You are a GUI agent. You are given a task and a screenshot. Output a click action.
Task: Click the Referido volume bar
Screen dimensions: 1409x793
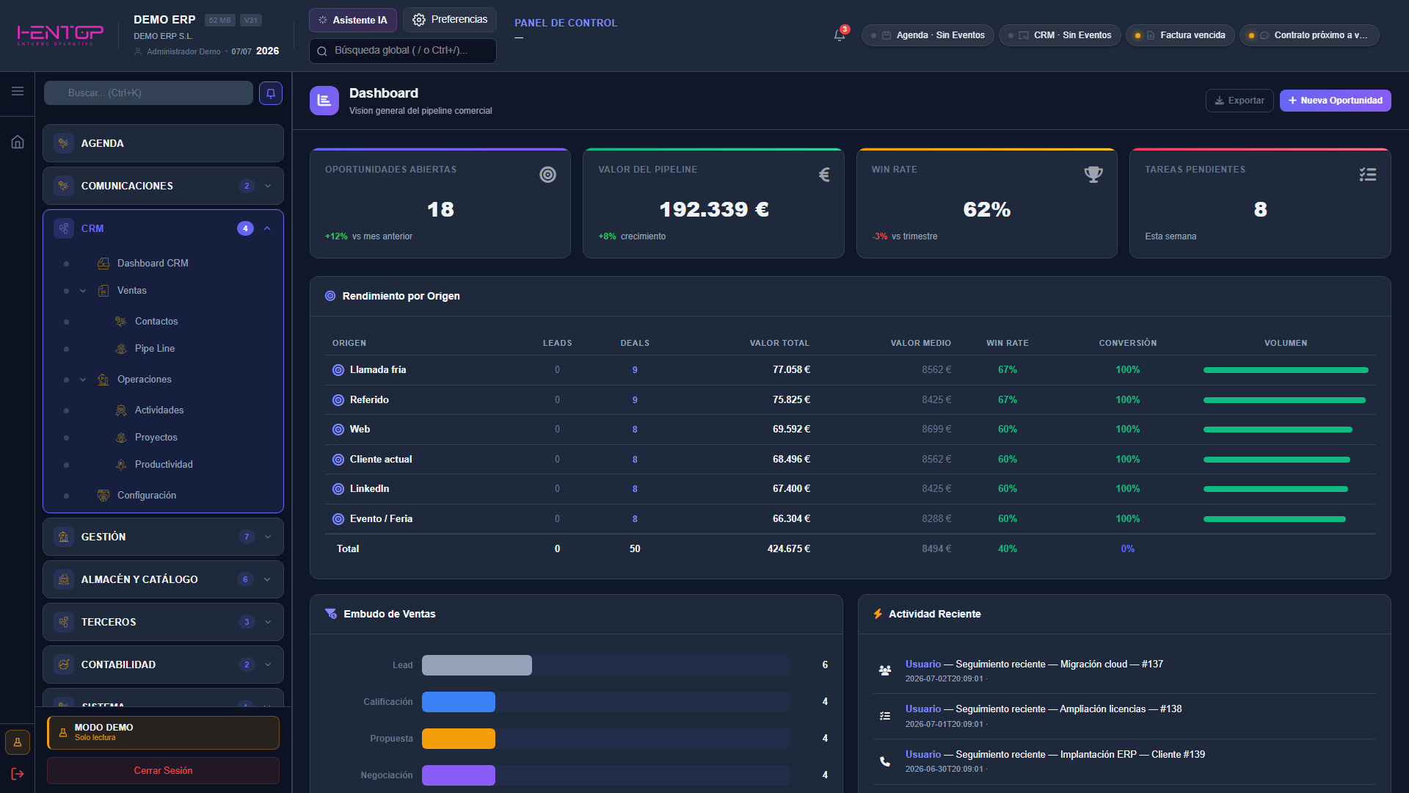click(1284, 400)
